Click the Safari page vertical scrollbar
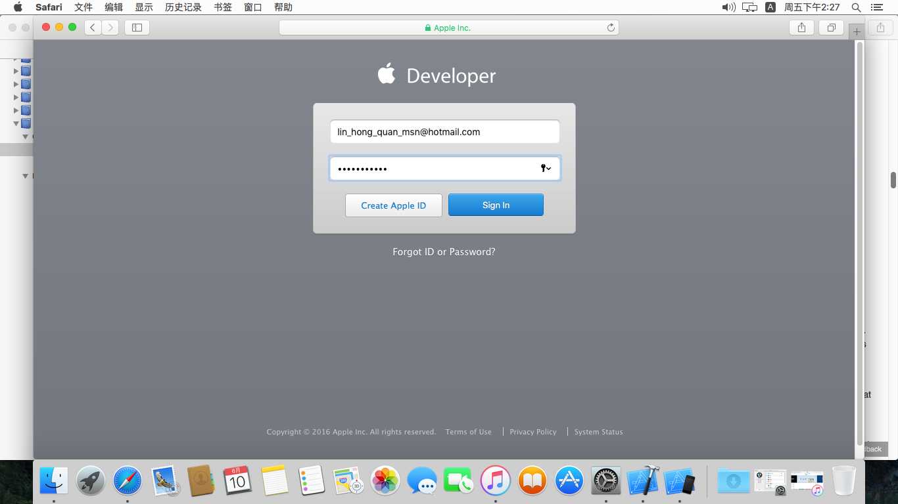This screenshot has height=504, width=898. [860, 243]
